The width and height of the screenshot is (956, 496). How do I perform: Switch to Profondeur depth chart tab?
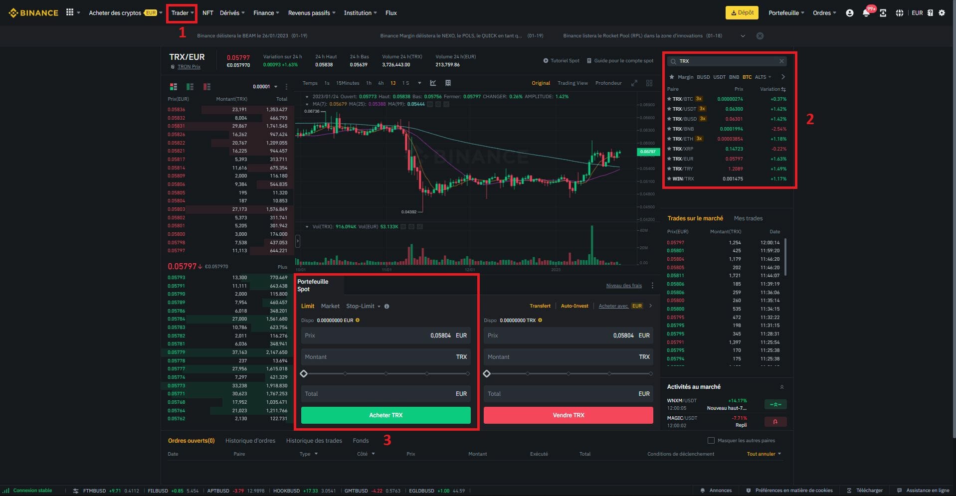pyautogui.click(x=608, y=83)
